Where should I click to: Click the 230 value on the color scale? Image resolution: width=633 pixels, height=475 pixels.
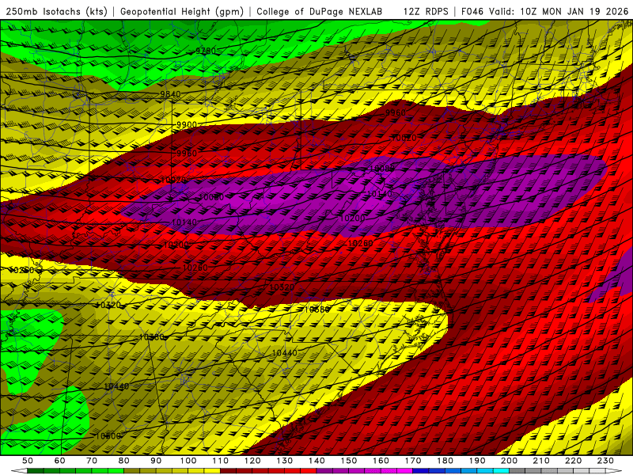pyautogui.click(x=605, y=461)
